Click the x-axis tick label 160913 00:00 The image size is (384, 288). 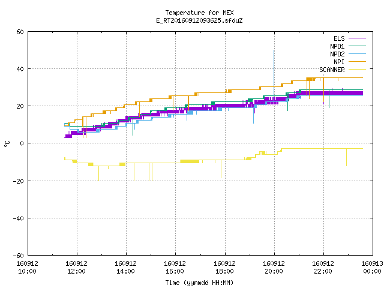pos(372,268)
